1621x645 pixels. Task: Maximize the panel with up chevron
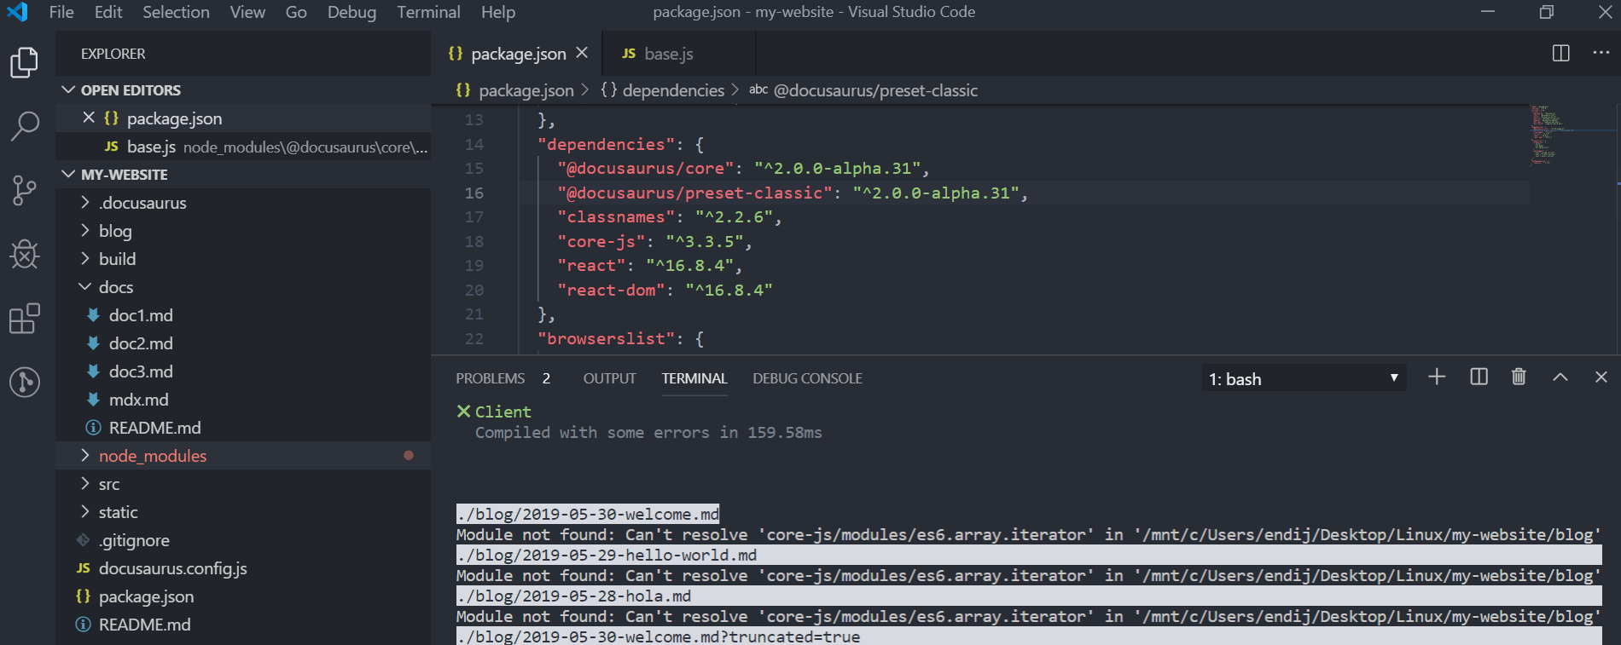point(1560,377)
